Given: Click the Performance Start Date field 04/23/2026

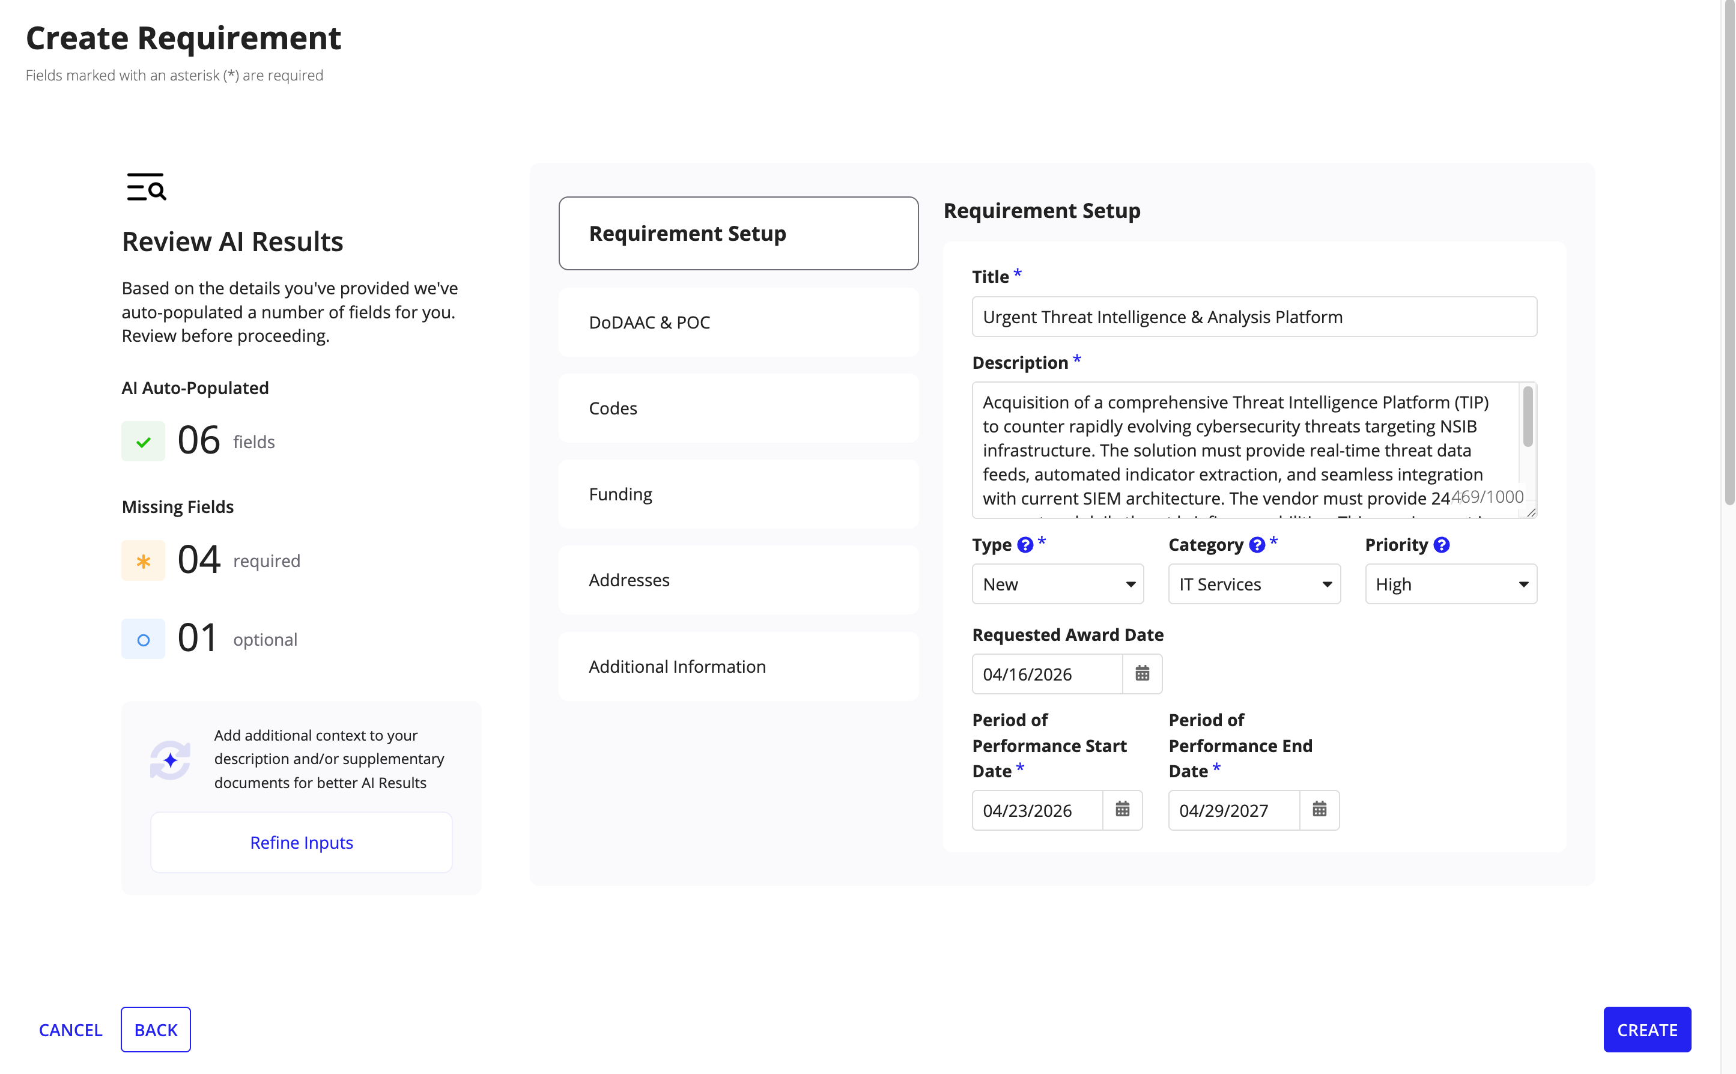Looking at the screenshot, I should coord(1037,810).
